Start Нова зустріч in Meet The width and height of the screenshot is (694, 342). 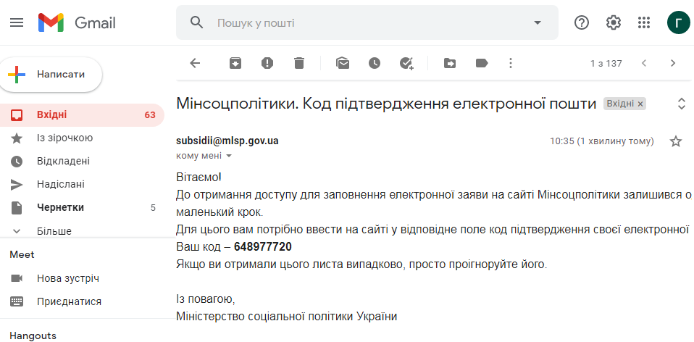tap(67, 278)
